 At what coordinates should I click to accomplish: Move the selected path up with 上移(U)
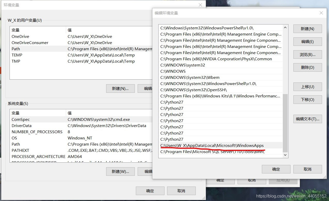tap(307, 87)
